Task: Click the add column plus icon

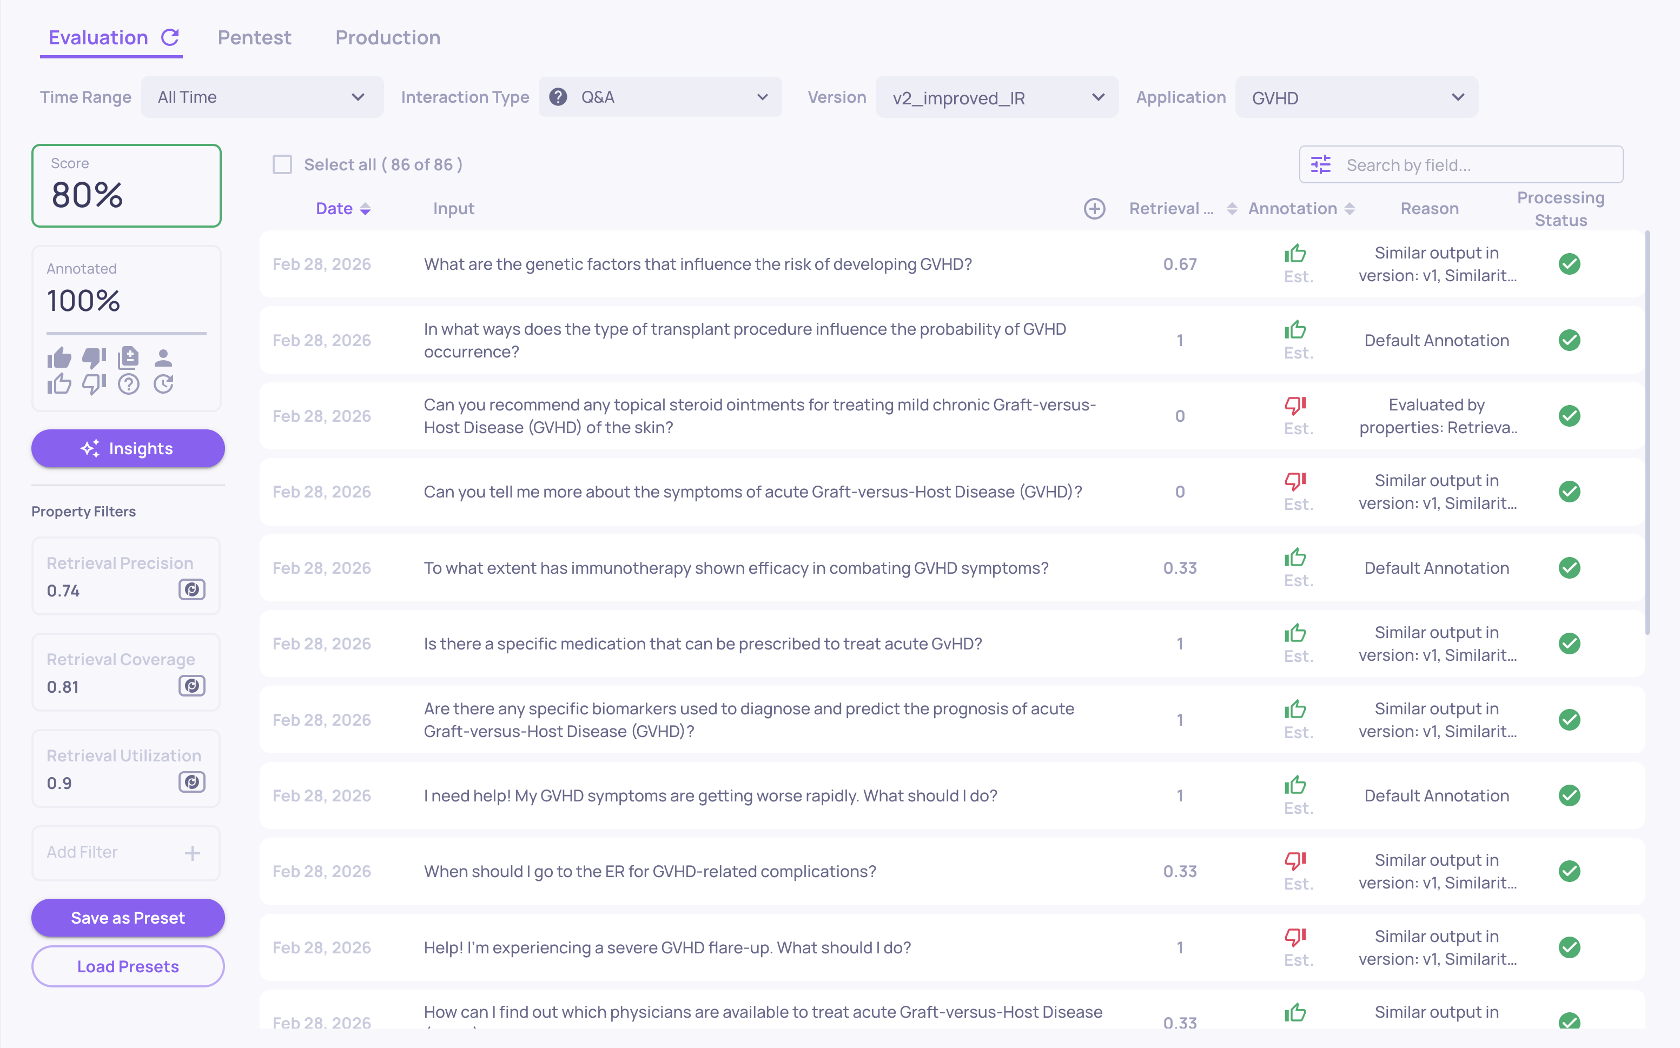Action: [x=1094, y=209]
